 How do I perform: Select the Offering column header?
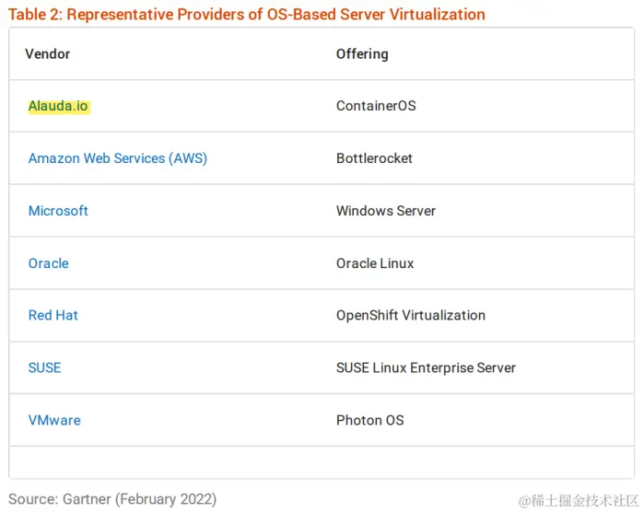[362, 53]
